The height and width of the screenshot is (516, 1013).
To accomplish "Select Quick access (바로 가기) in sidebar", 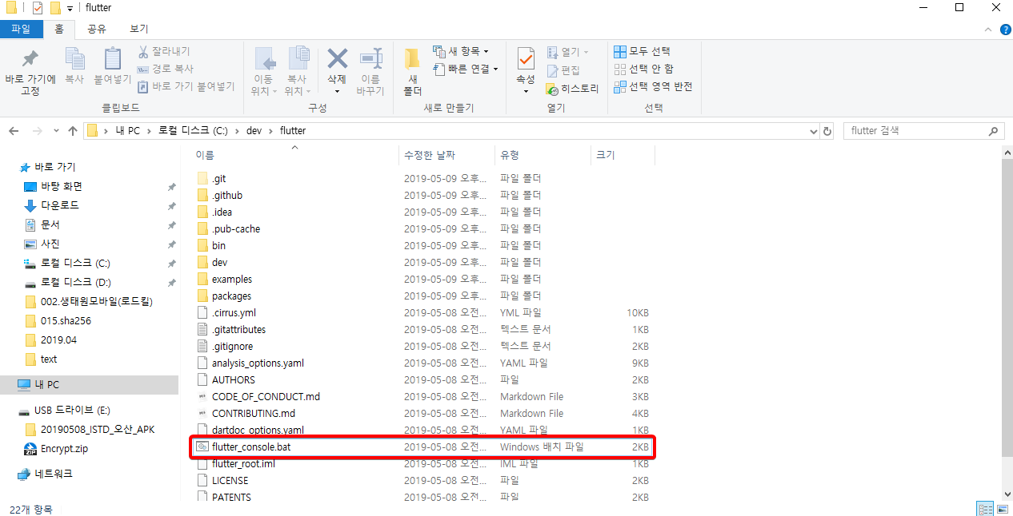I will click(47, 167).
